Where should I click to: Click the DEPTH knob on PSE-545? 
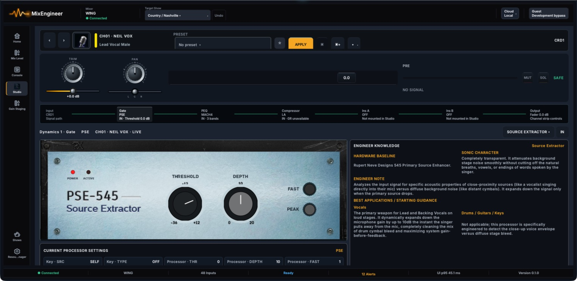click(x=241, y=203)
